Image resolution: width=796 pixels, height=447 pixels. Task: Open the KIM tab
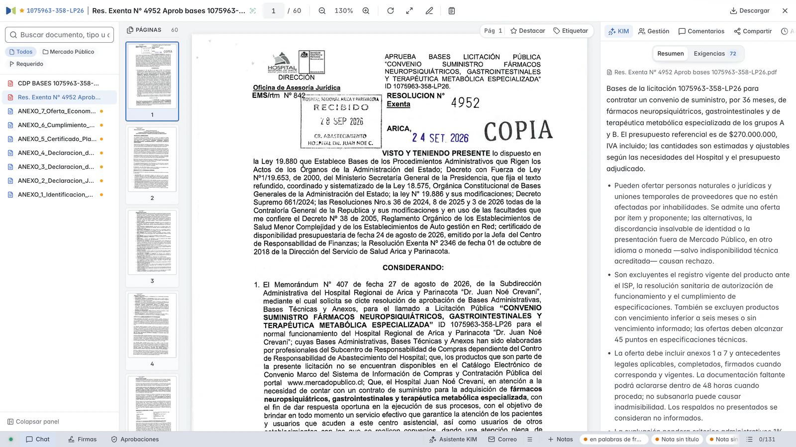pyautogui.click(x=618, y=31)
